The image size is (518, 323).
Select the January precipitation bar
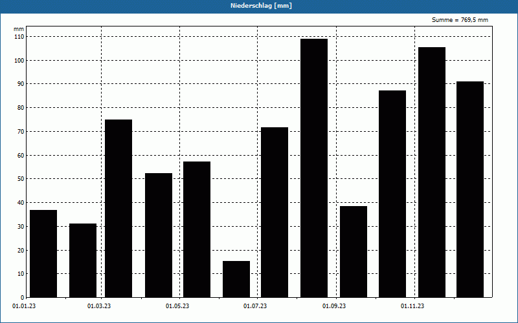(43, 254)
